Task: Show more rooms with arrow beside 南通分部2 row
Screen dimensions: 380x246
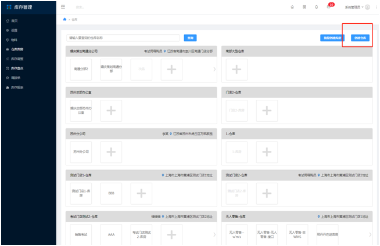Action: click(214, 70)
